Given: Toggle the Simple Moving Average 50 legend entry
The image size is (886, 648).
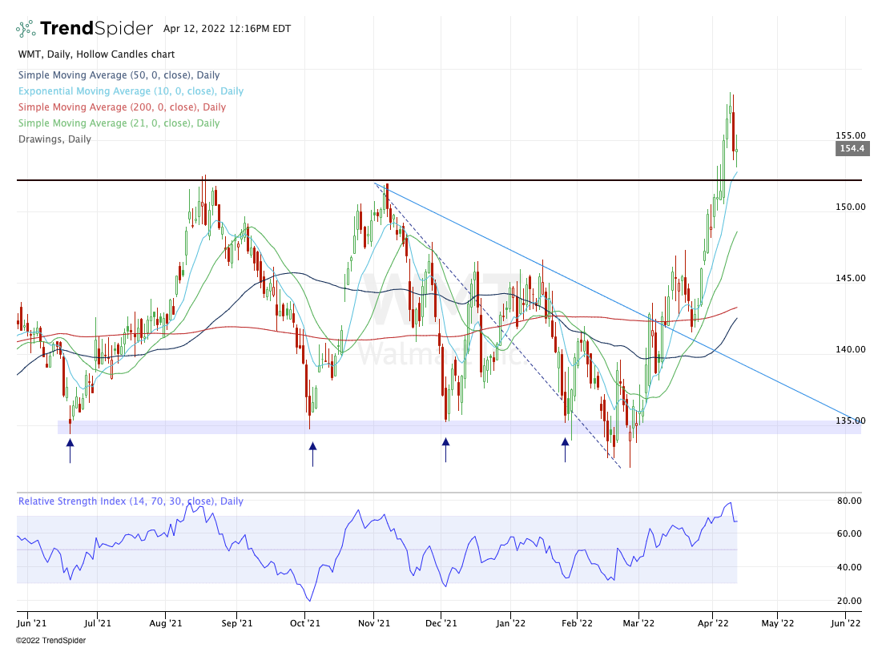Looking at the screenshot, I should click(119, 75).
